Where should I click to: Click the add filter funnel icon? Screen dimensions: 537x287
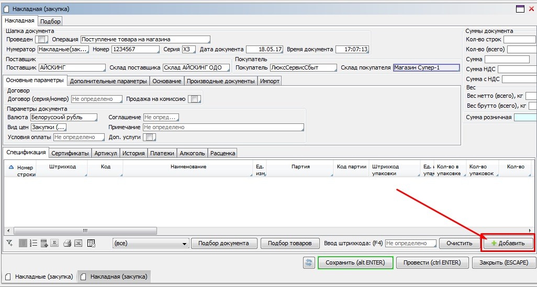point(9,243)
